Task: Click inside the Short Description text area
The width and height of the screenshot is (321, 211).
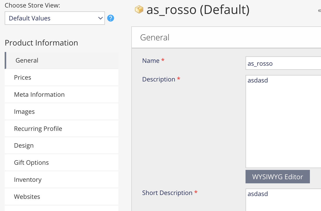Action: (x=283, y=200)
